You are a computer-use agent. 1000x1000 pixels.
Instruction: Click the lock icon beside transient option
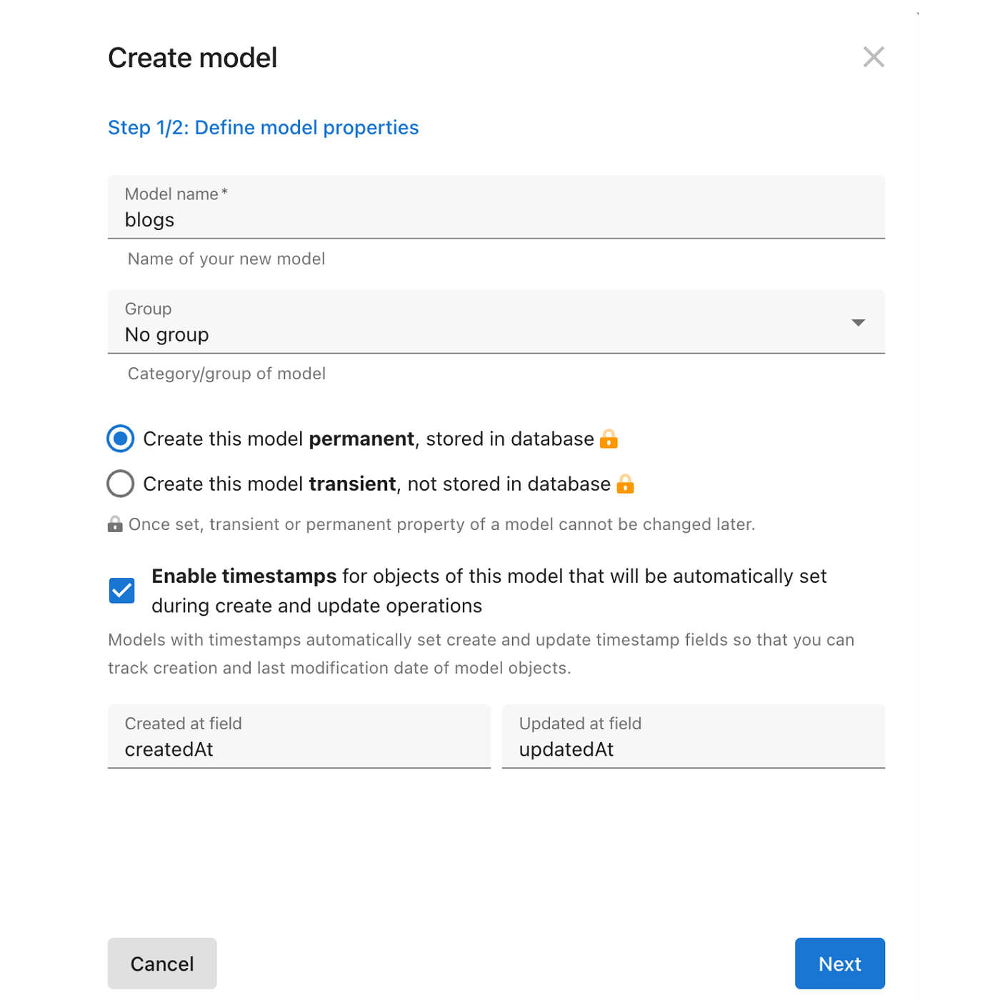626,484
